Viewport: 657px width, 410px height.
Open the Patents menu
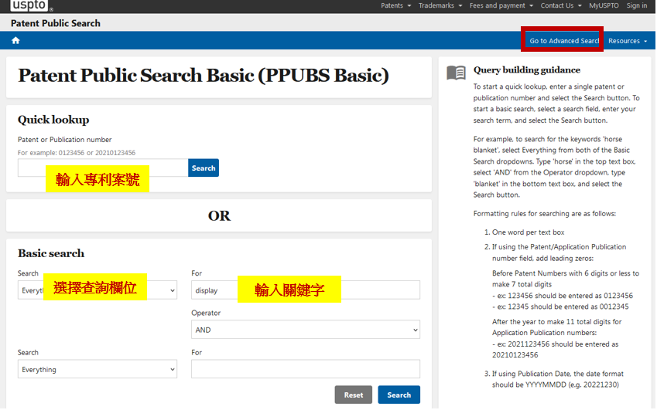(x=395, y=5)
